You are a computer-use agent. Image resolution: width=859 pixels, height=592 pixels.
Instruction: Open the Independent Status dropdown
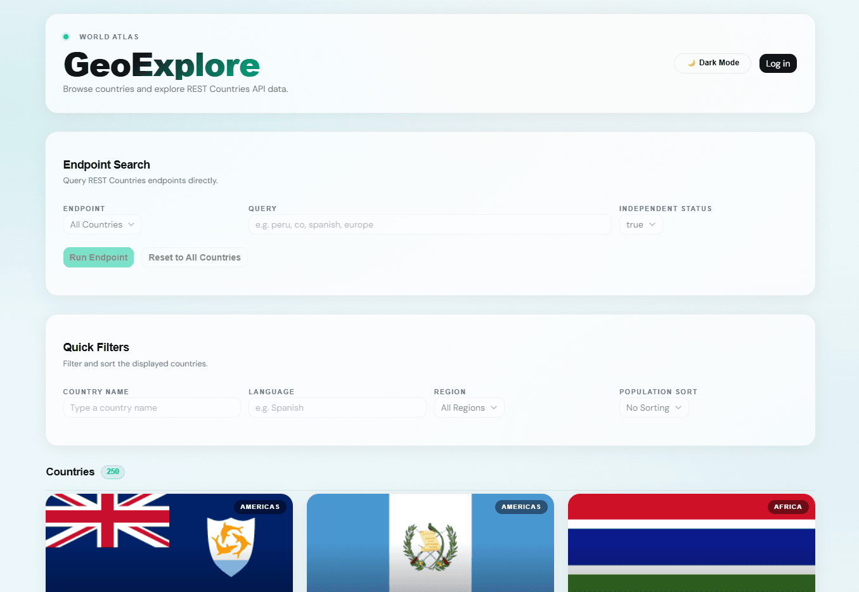(x=641, y=224)
